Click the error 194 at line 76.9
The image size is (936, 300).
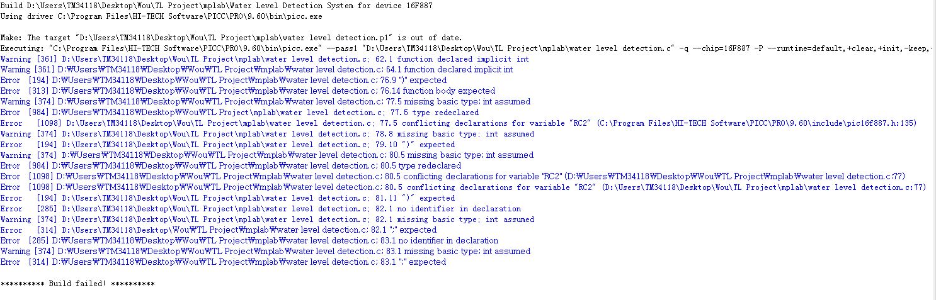pyautogui.click(x=224, y=81)
